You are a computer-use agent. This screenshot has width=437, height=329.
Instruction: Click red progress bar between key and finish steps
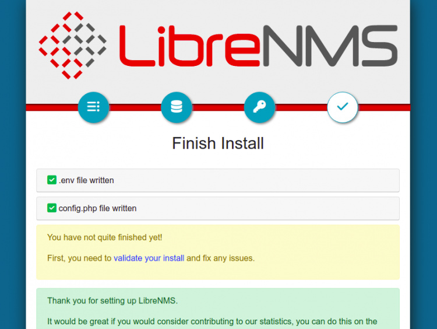point(301,107)
